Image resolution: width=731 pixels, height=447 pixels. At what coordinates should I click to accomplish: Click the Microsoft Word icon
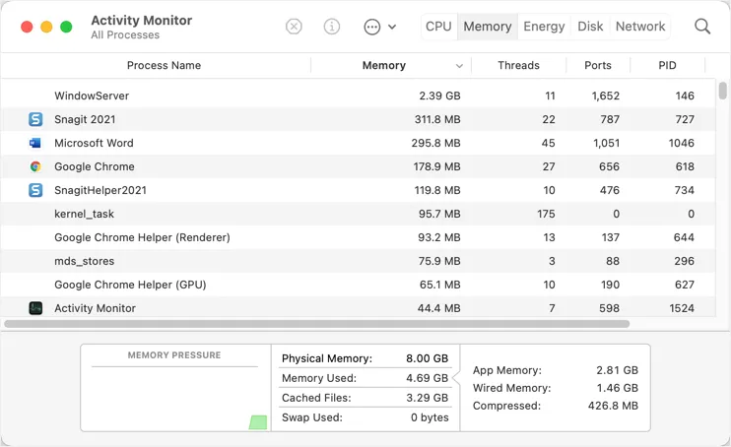(35, 143)
